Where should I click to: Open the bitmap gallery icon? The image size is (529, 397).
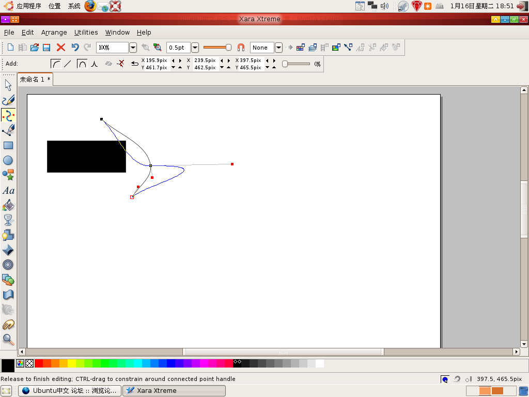(336, 47)
